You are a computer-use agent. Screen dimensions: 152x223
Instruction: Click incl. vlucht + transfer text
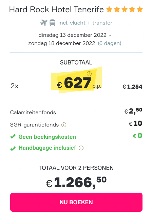[85, 23]
